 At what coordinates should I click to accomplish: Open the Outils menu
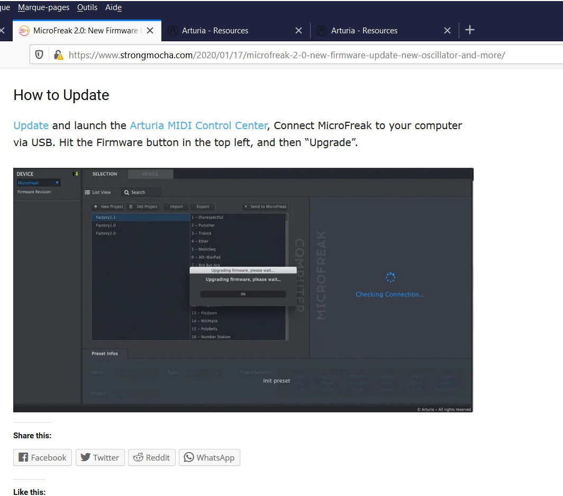click(87, 7)
